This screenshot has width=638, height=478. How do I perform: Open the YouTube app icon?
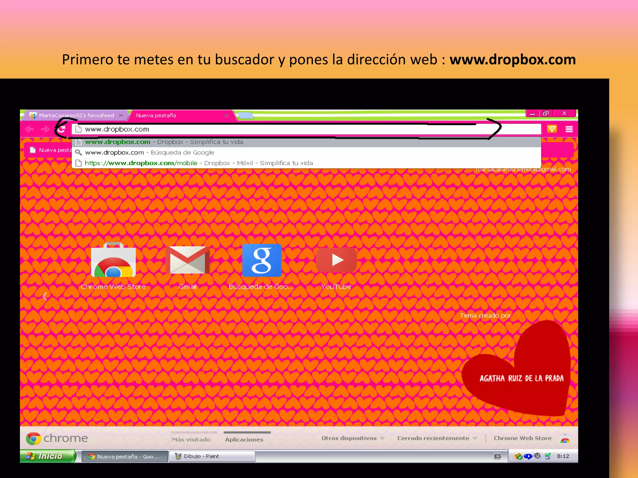pos(336,260)
